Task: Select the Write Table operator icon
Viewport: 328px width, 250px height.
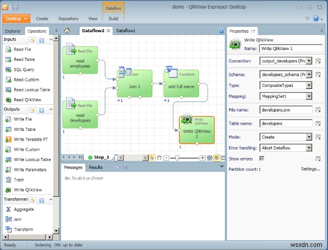Action: click(8, 129)
